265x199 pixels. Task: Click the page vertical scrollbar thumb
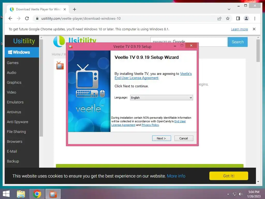258,51
